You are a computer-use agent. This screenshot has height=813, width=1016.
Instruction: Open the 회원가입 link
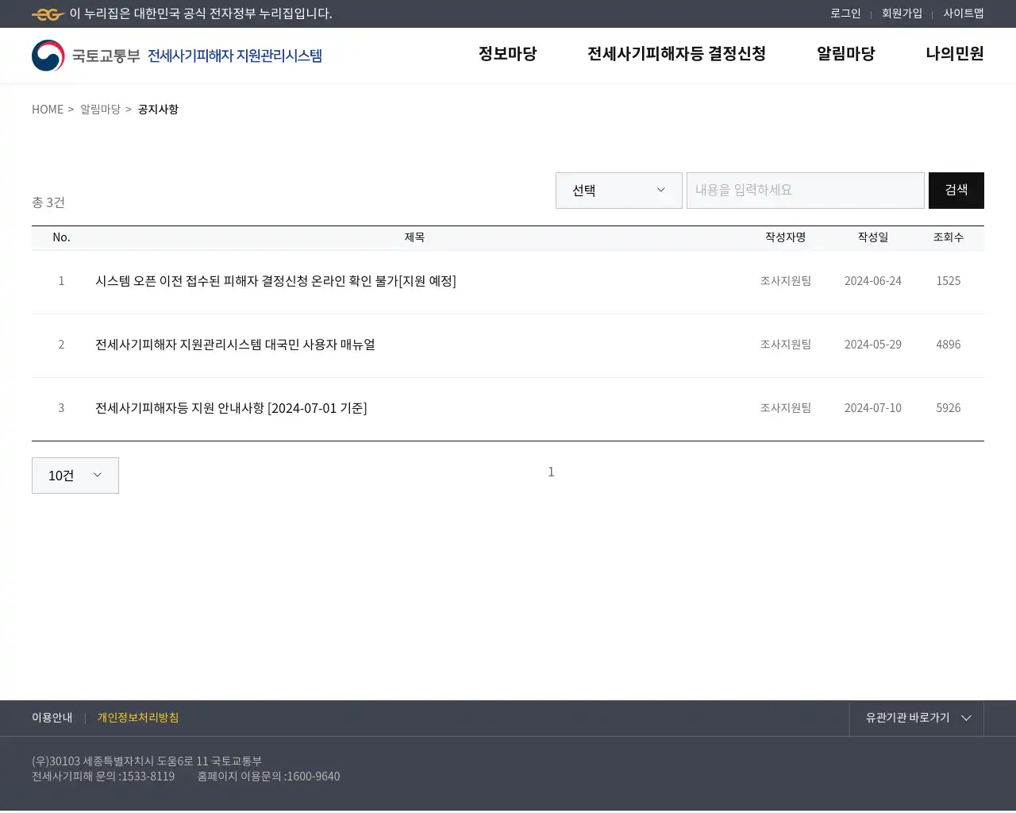coord(902,13)
